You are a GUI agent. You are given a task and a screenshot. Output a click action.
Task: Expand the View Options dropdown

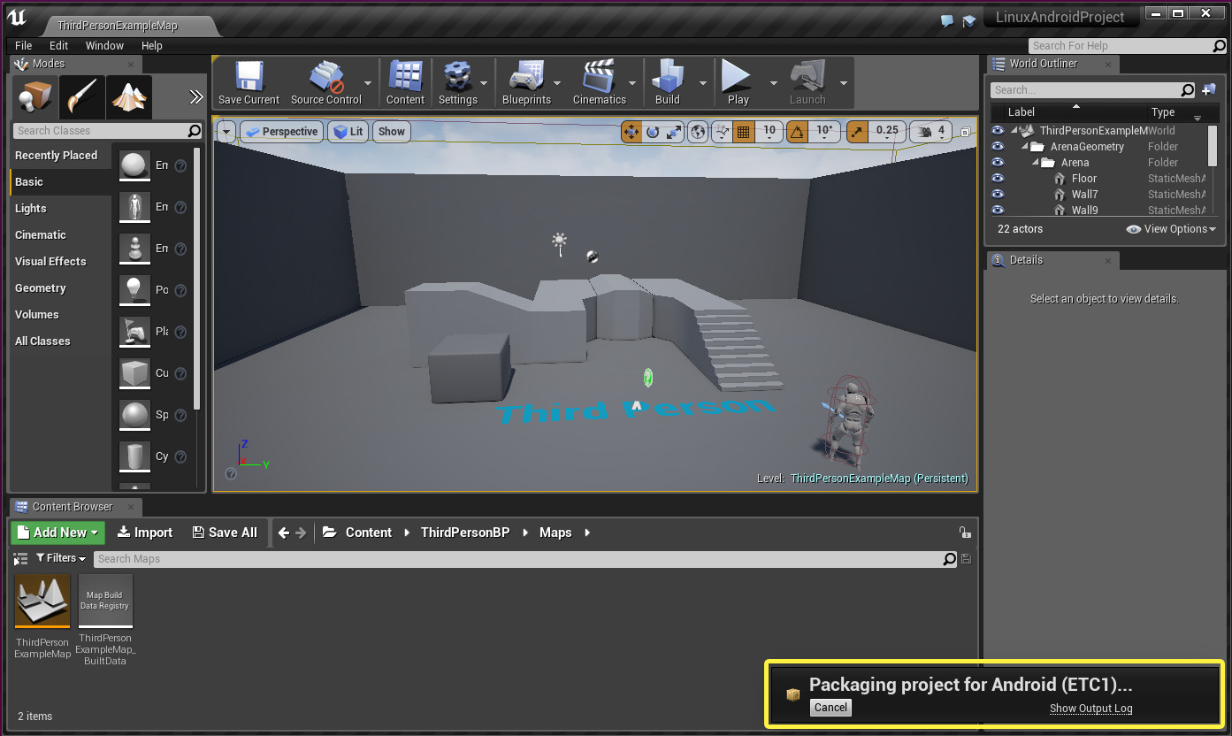(1171, 229)
